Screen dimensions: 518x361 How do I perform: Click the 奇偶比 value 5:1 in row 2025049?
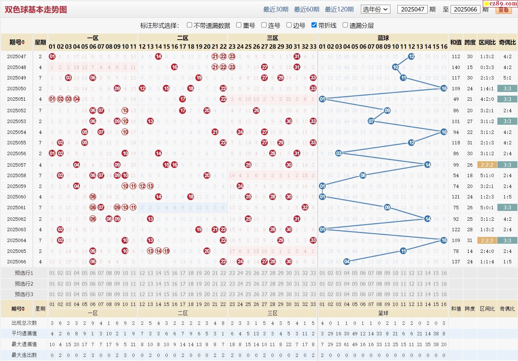(507, 78)
